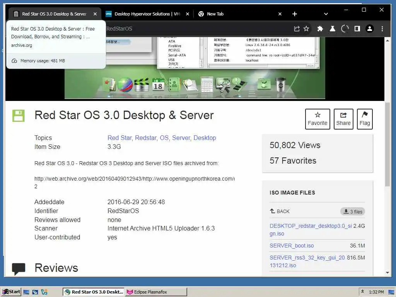The image size is (396, 297).
Task: Click the 57 Favorites text
Action: click(x=293, y=160)
